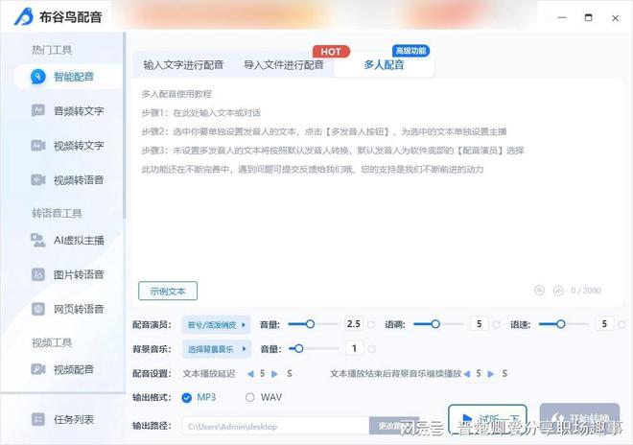Reset 语调 with circle icon after its value

click(x=497, y=324)
